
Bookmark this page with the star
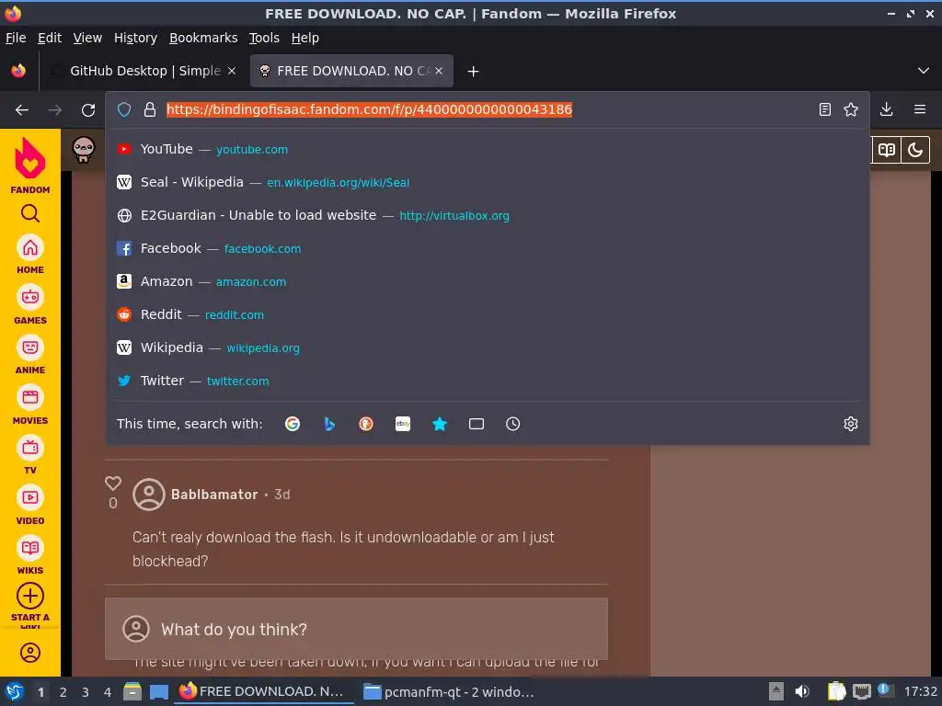pos(851,110)
